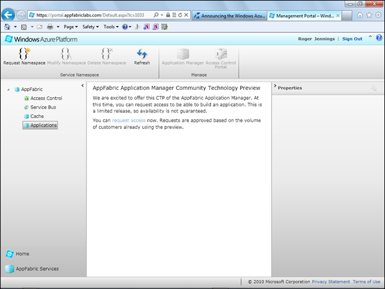Open the Safety menu
The image size is (385, 289).
point(91,27)
